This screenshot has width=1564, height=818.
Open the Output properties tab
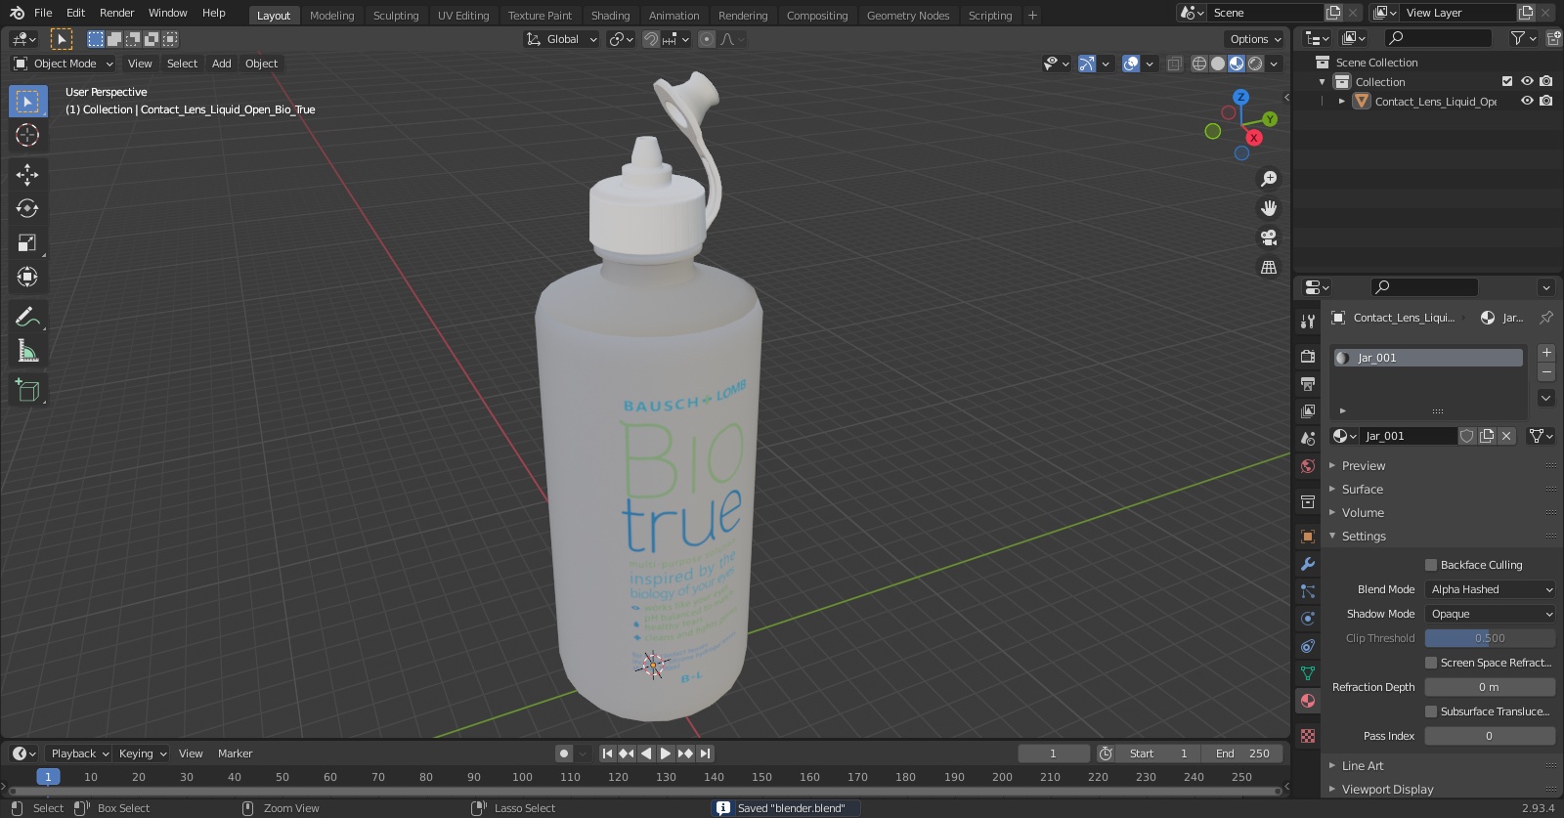[x=1308, y=384]
